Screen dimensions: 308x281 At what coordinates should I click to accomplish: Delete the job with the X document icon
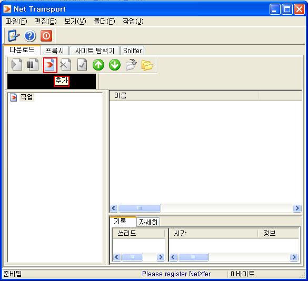tap(65, 65)
